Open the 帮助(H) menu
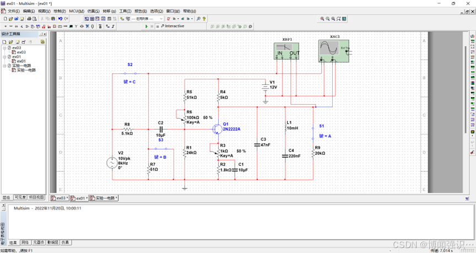Image resolution: width=476 pixels, height=253 pixels. click(x=190, y=11)
